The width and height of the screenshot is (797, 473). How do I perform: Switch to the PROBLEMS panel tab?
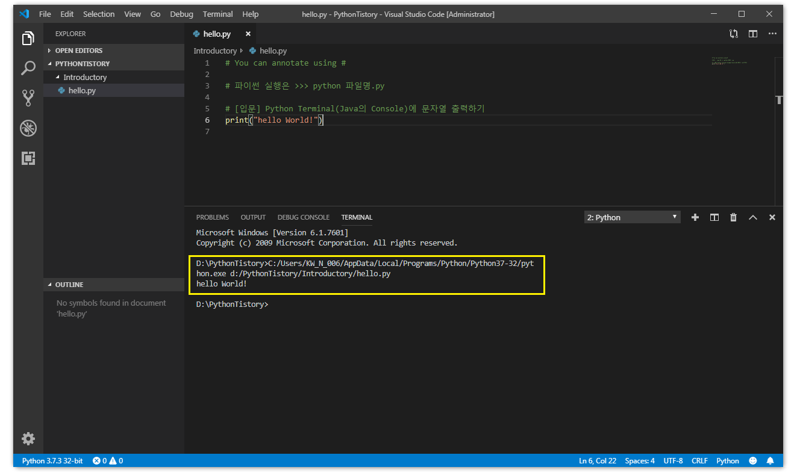213,217
